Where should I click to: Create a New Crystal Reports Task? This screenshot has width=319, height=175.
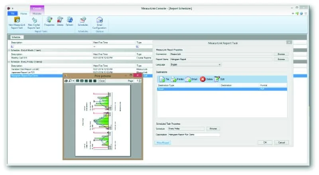[x=34, y=23]
